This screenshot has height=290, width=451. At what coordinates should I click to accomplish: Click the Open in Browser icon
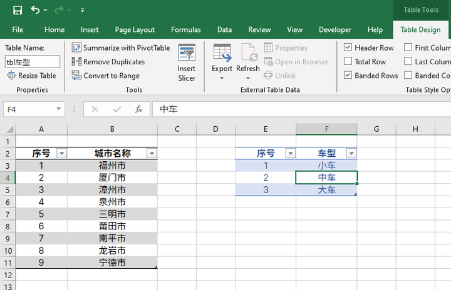(268, 61)
